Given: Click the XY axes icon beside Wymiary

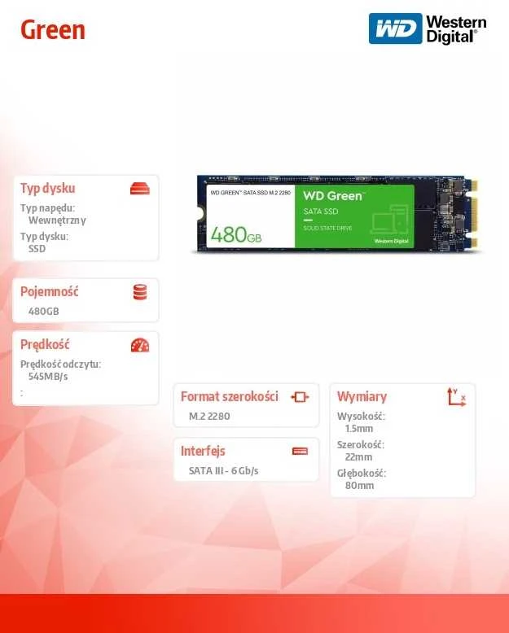Looking at the screenshot, I should (457, 397).
